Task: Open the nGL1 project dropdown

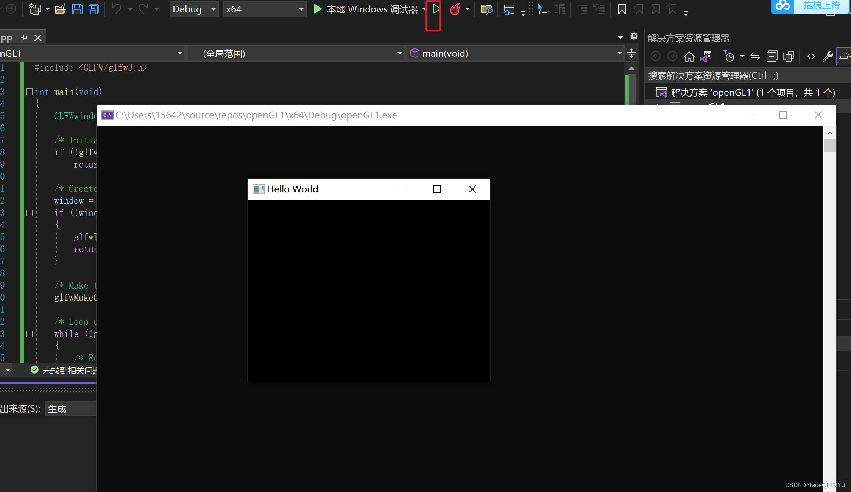Action: point(92,53)
